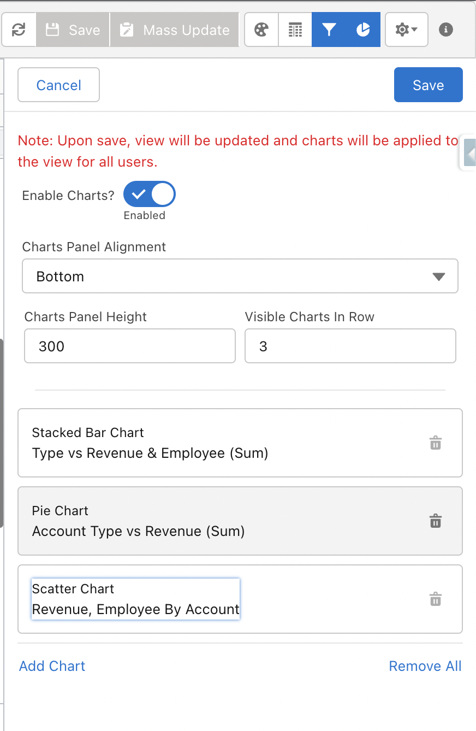Click the Charts Panel Height field
Image resolution: width=476 pixels, height=731 pixels.
(130, 346)
